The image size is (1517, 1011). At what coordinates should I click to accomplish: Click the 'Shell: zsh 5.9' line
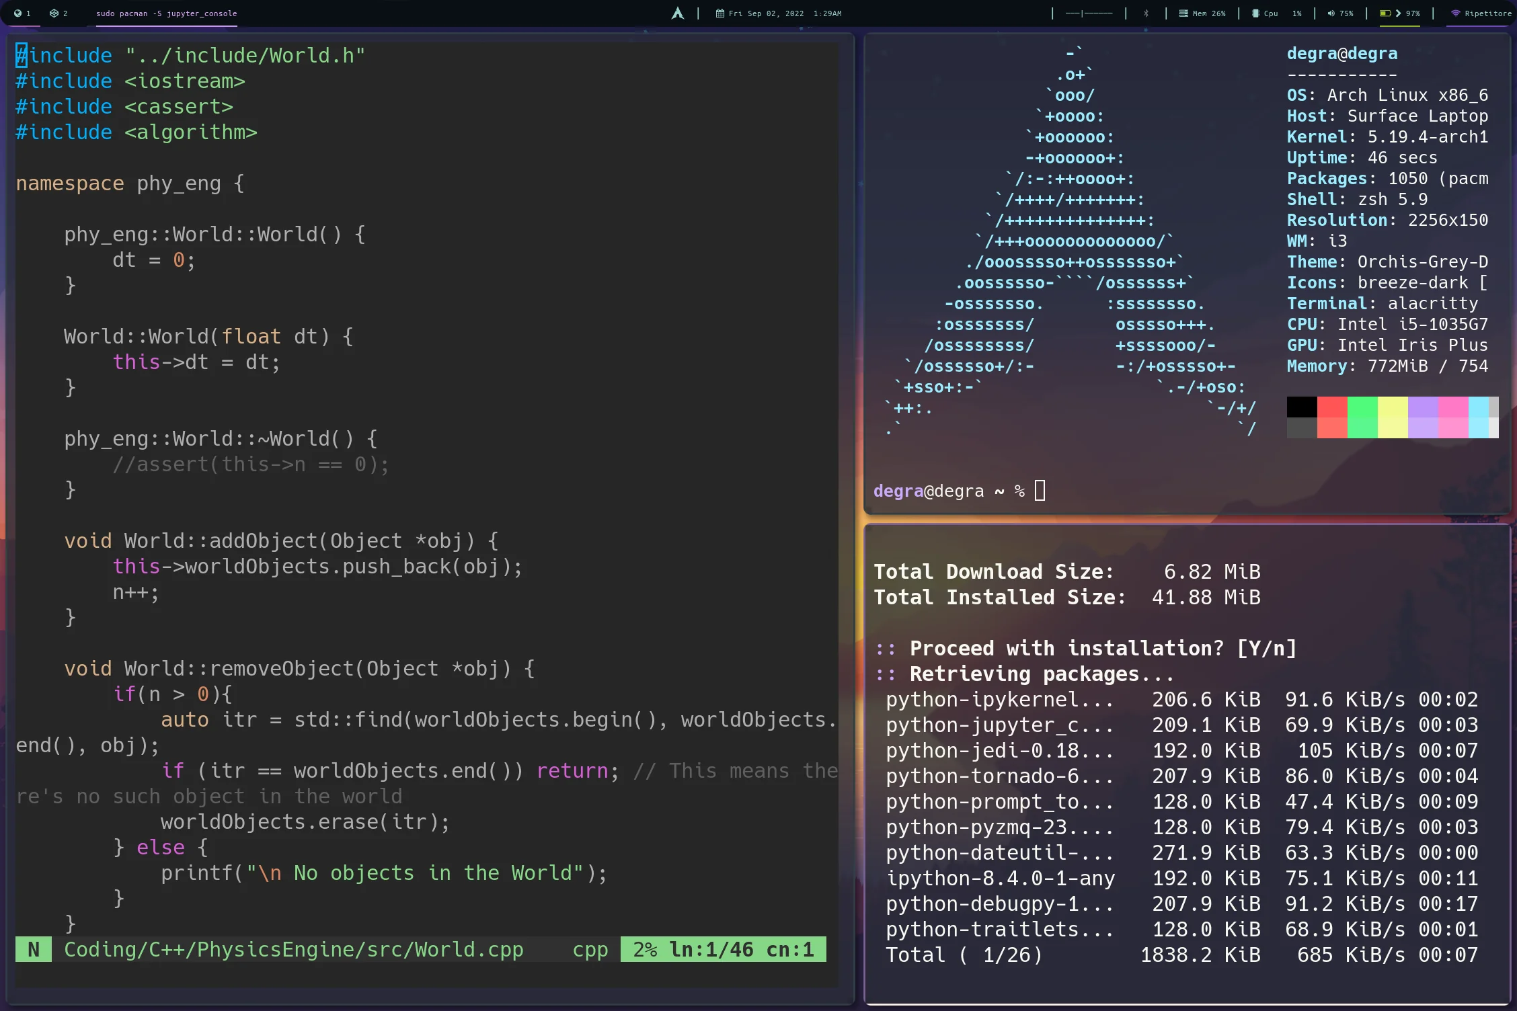click(1357, 199)
